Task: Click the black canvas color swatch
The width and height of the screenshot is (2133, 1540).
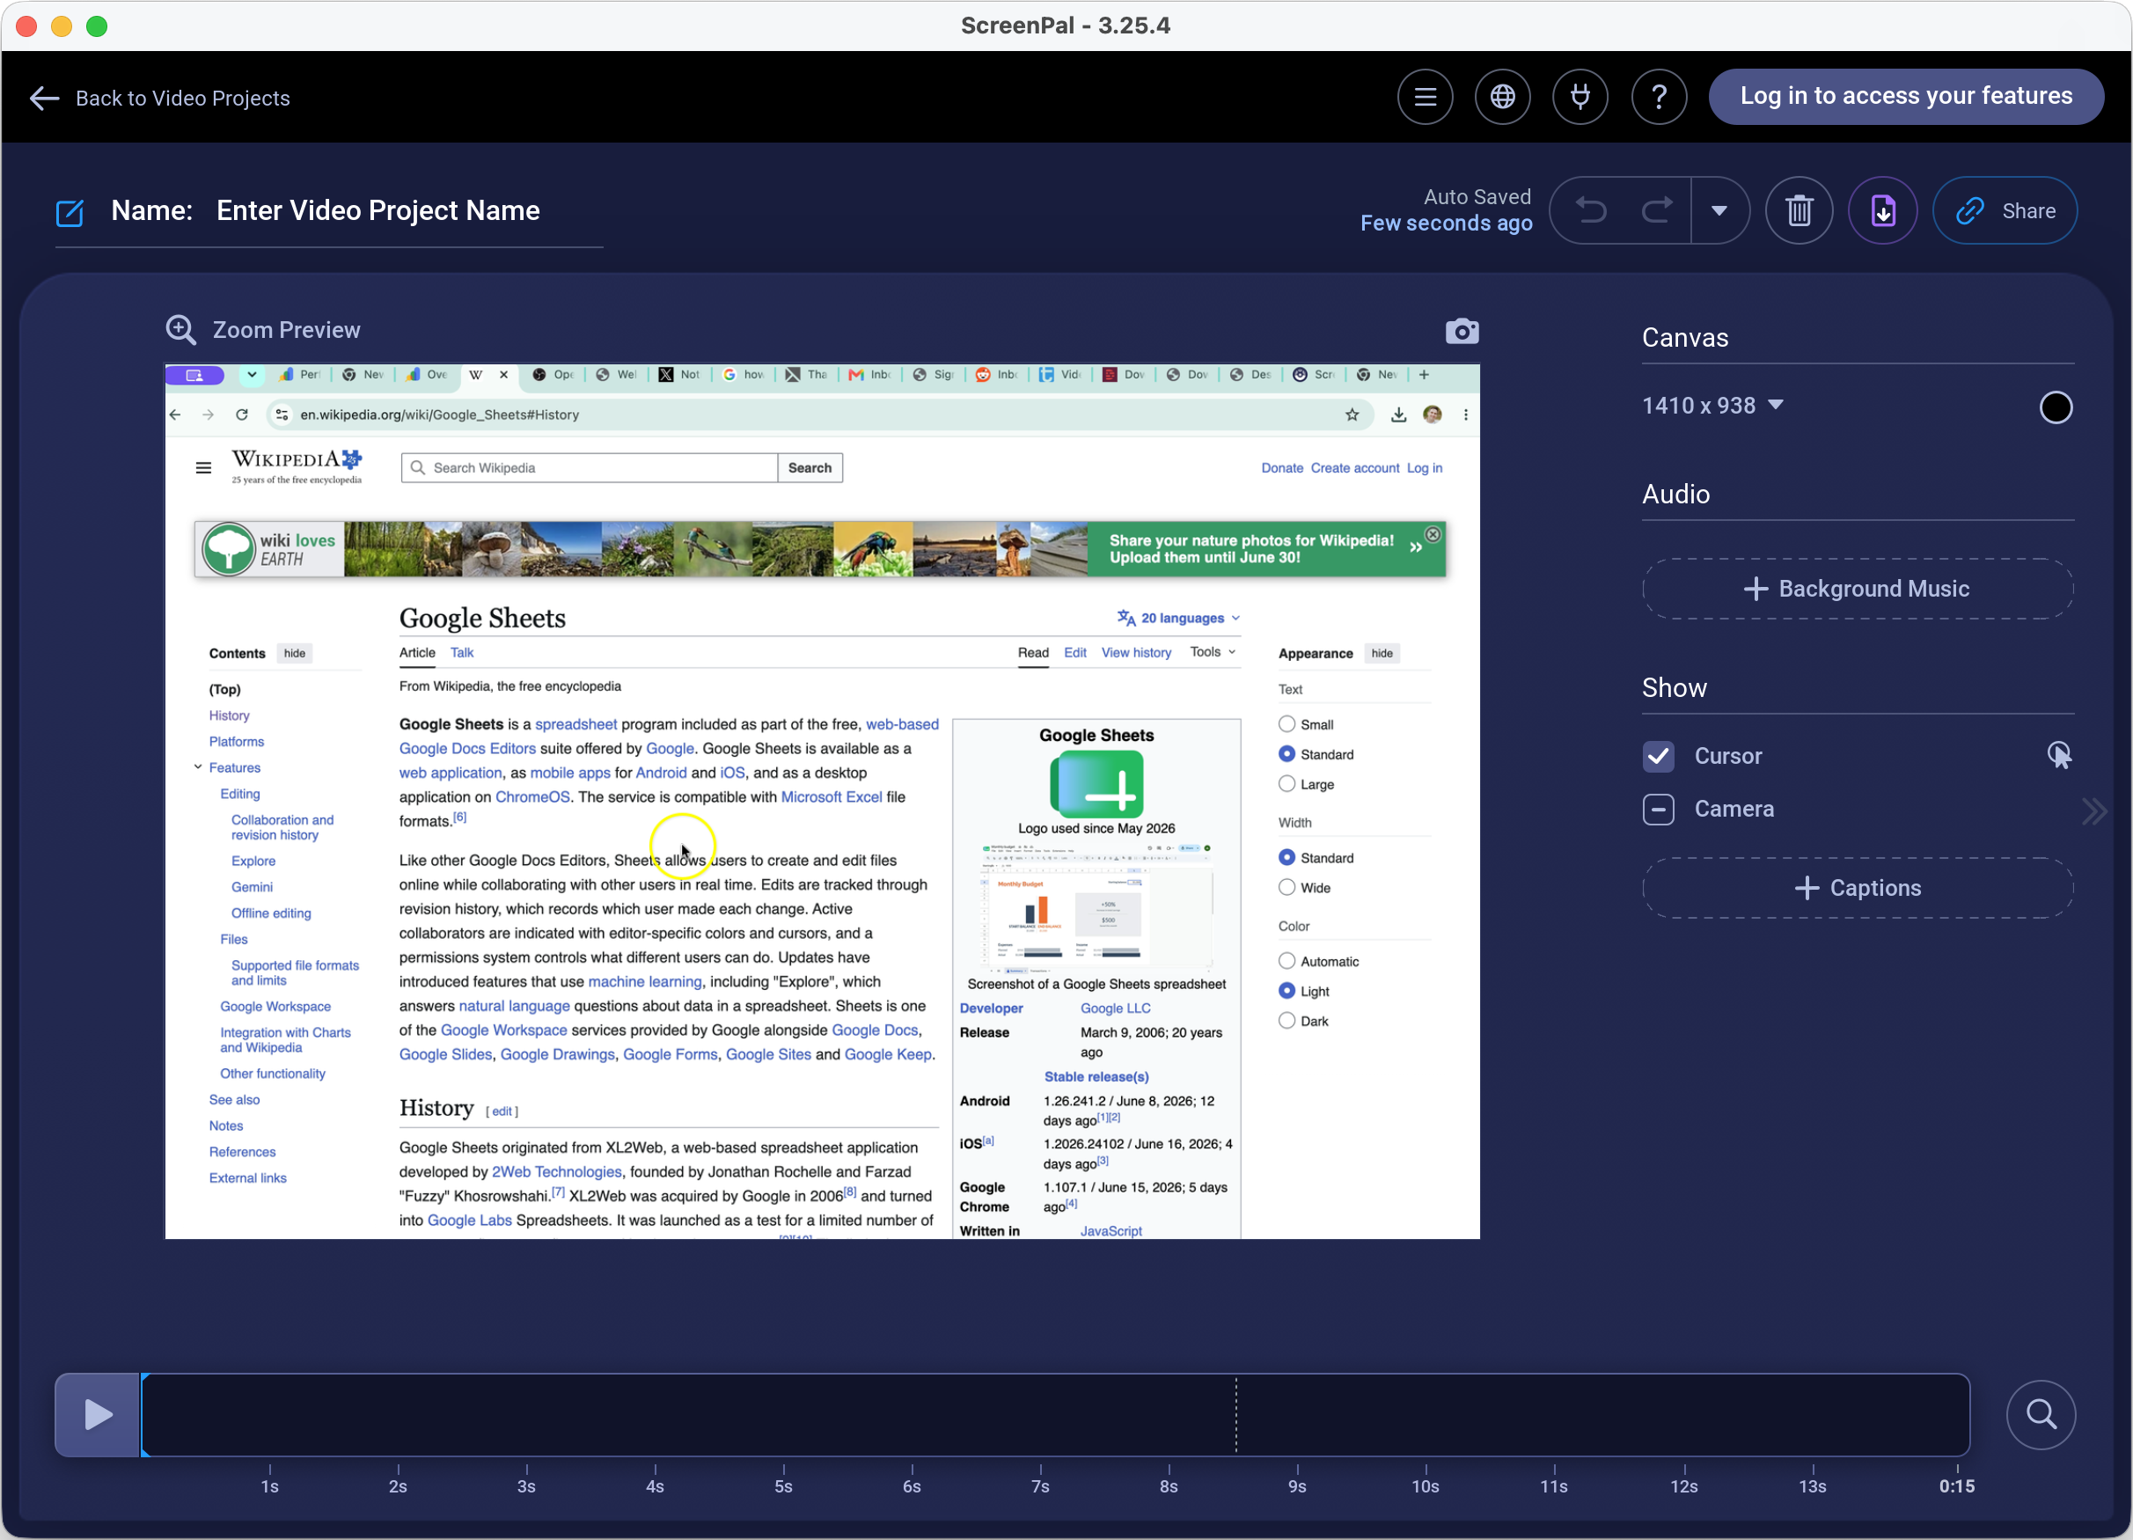Action: click(2055, 407)
